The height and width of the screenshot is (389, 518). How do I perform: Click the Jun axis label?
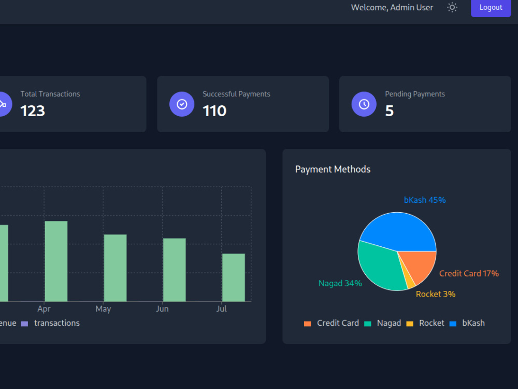click(x=162, y=309)
